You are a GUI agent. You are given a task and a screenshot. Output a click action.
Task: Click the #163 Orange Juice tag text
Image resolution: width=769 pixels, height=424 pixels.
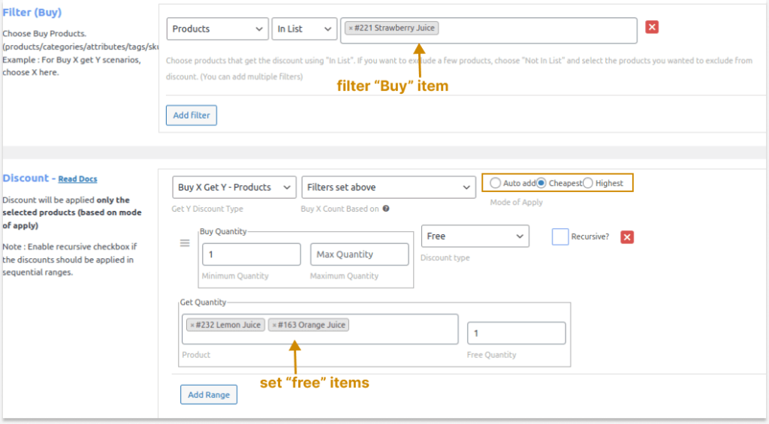(312, 325)
